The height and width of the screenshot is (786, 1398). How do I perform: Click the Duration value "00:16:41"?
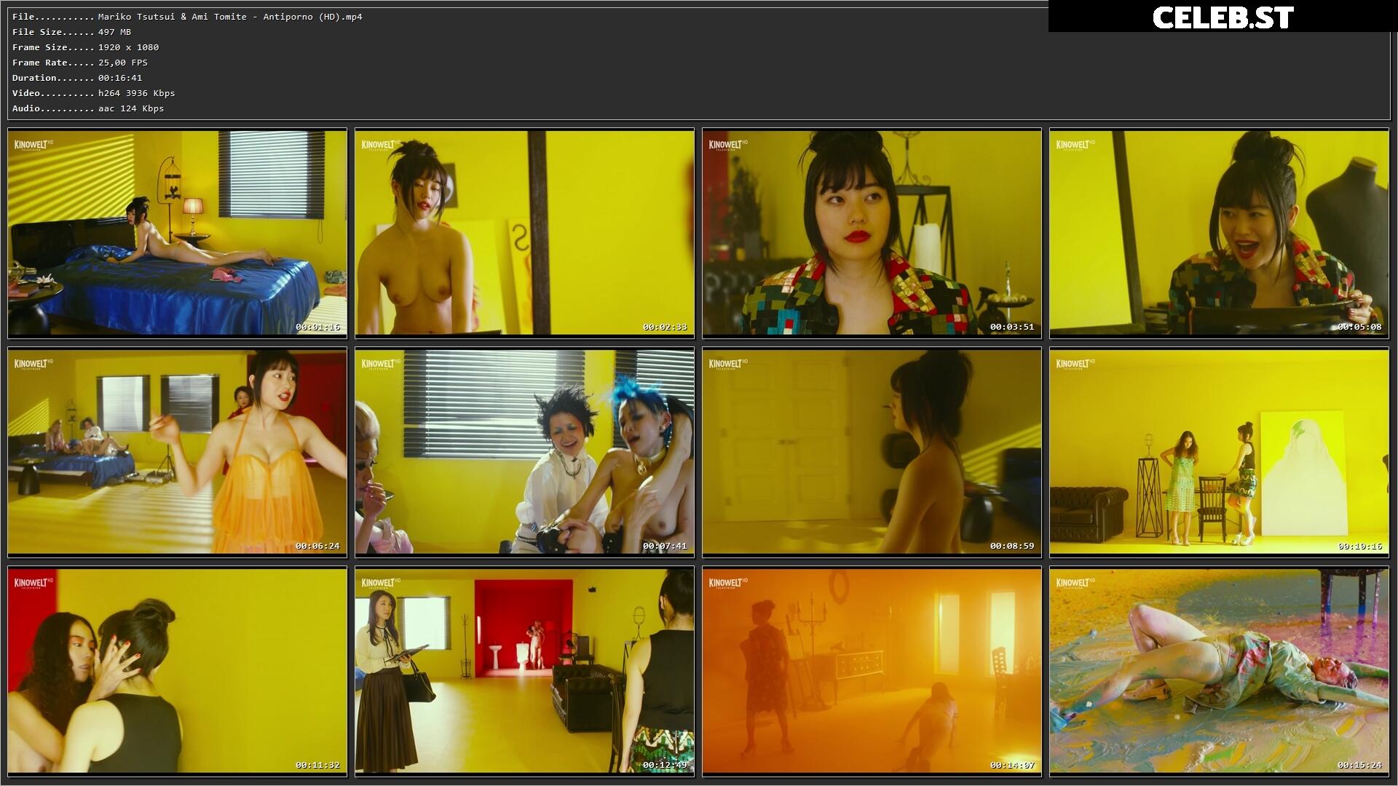120,78
